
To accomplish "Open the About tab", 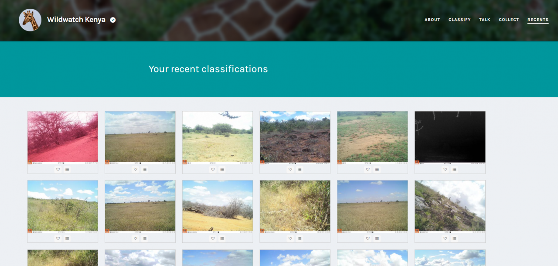I will tap(432, 20).
